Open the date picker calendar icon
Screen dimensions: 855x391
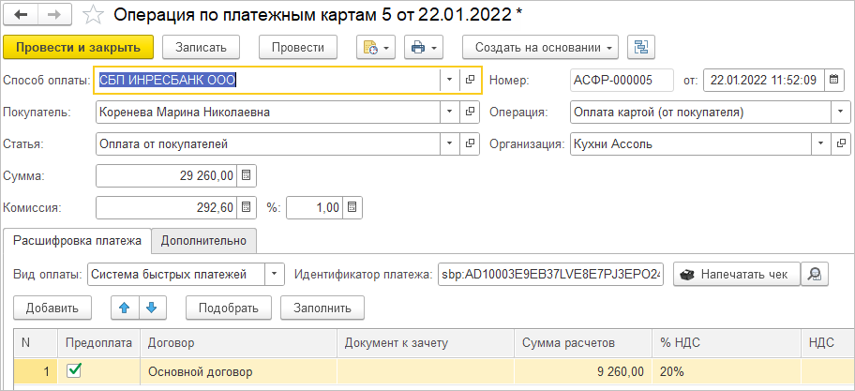(x=834, y=81)
